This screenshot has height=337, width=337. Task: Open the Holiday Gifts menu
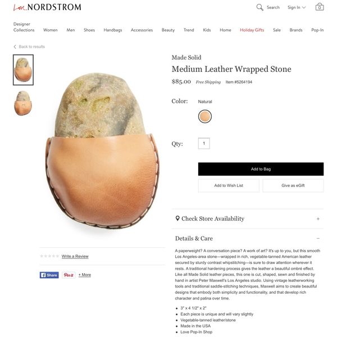[x=252, y=30]
